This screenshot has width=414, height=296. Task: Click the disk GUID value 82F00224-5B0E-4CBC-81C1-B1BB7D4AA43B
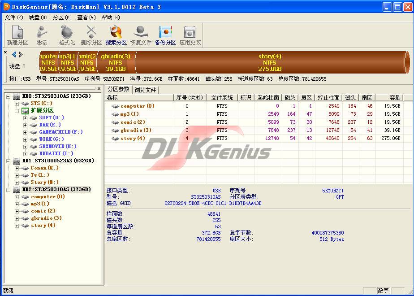[213, 204]
